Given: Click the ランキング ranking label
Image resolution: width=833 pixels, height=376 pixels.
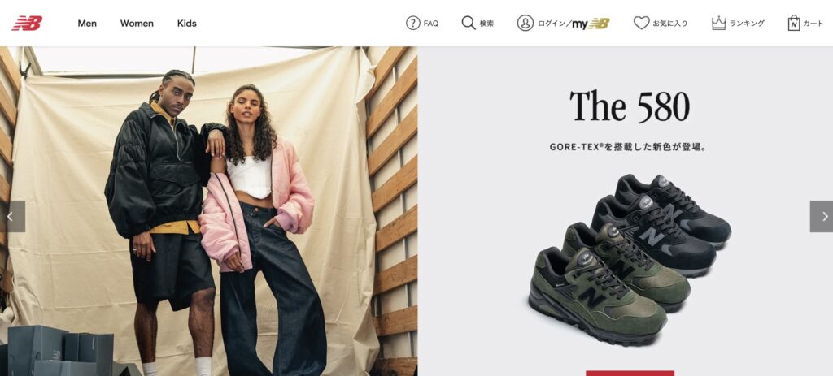Looking at the screenshot, I should (x=747, y=24).
